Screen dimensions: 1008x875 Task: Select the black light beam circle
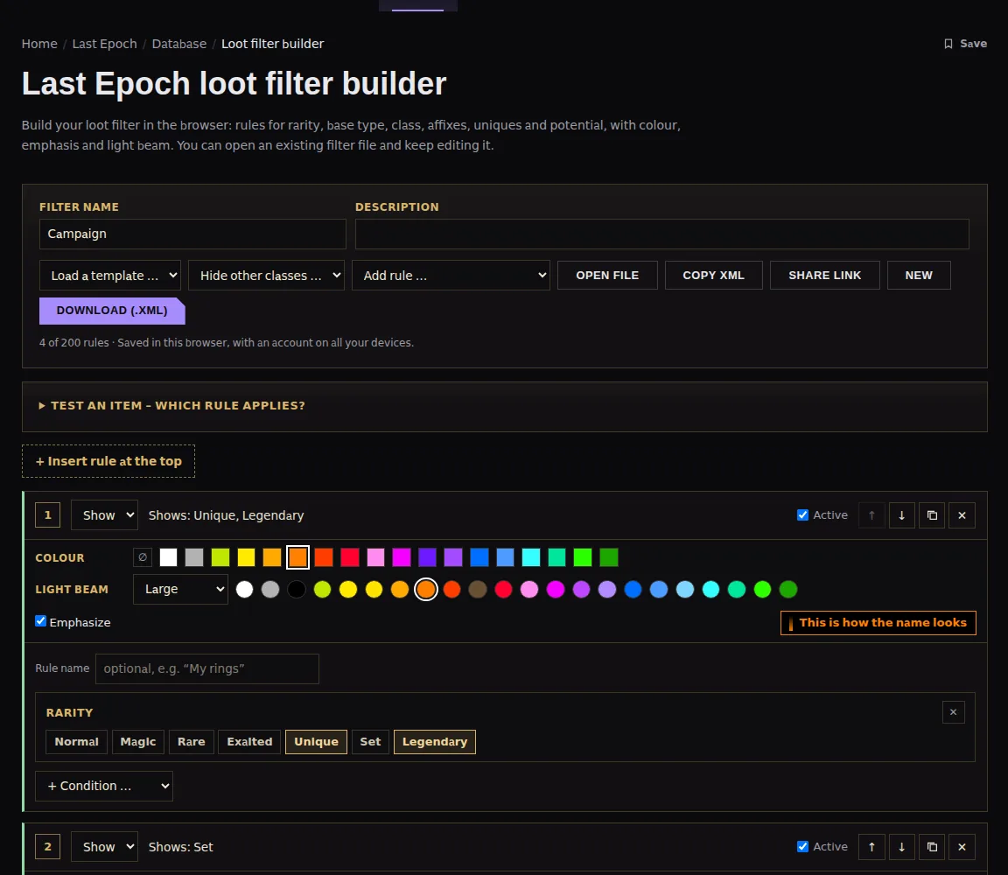pyautogui.click(x=297, y=589)
